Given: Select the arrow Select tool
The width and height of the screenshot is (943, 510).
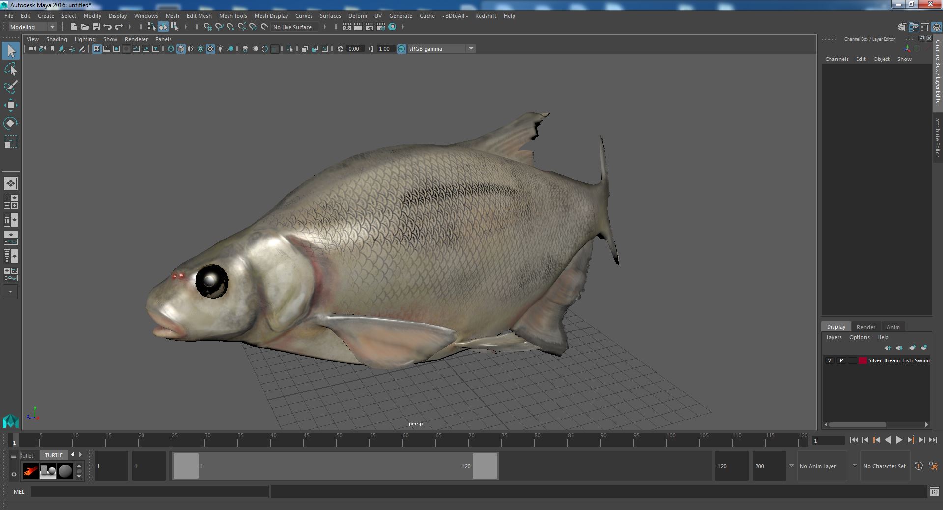Looking at the screenshot, I should coord(10,51).
